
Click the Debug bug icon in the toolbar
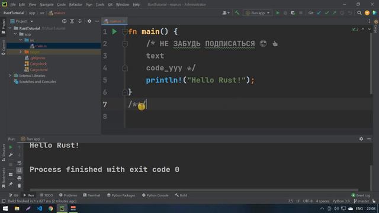[285, 13]
